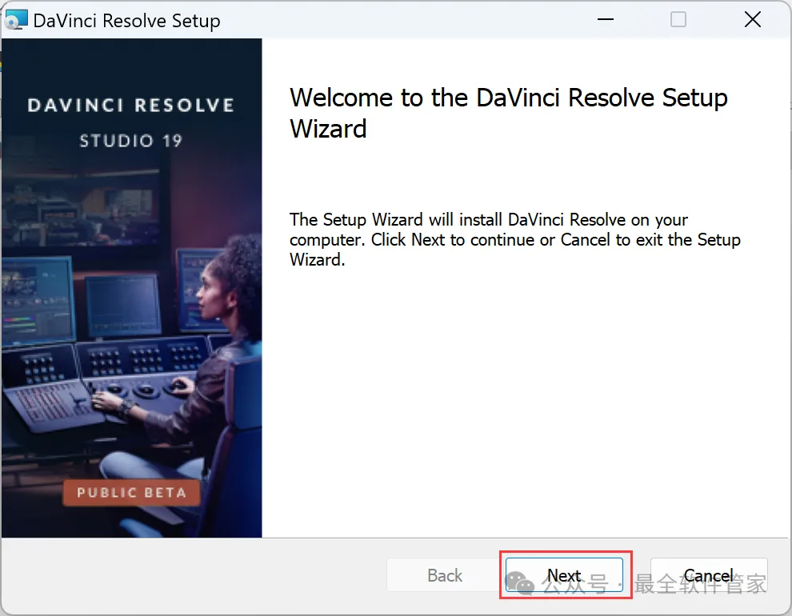Click the 'DaVinci Resolve Setup' window title

click(x=126, y=21)
